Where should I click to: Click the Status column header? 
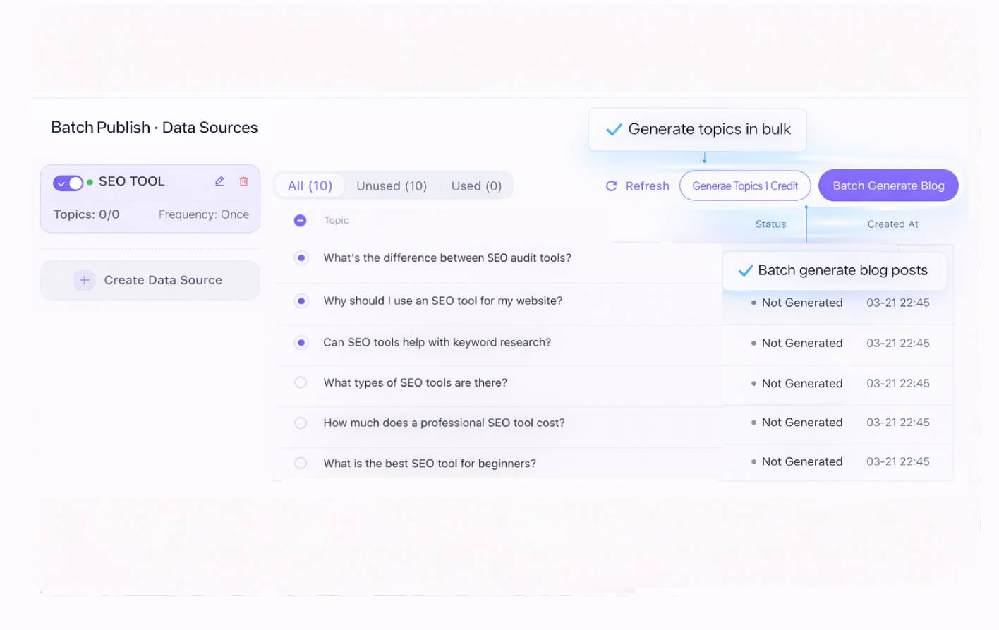(770, 224)
